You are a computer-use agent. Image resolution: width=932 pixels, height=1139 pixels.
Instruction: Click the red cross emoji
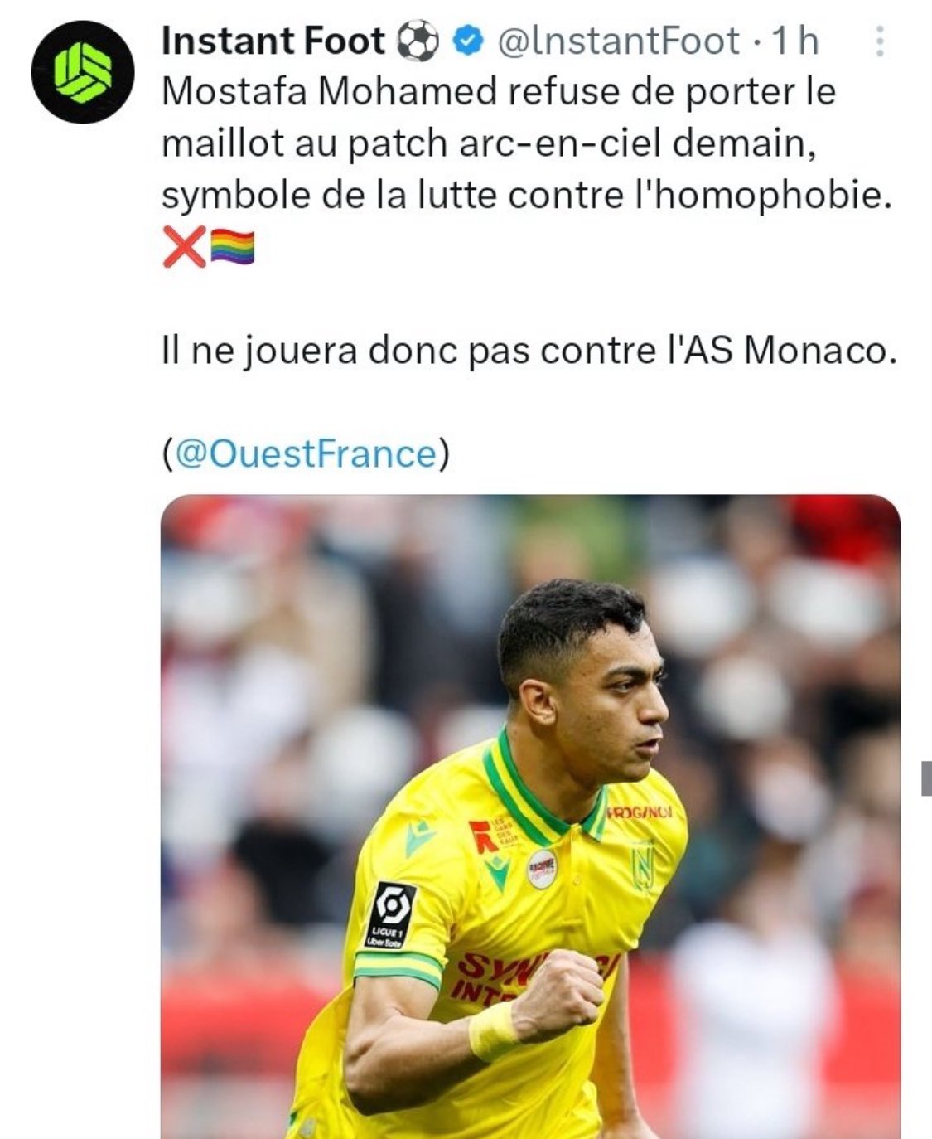coord(184,247)
